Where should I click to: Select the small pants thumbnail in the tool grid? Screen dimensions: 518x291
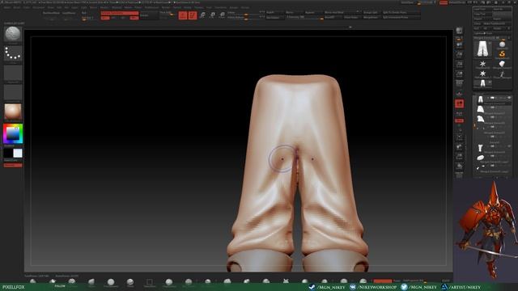tap(482, 83)
